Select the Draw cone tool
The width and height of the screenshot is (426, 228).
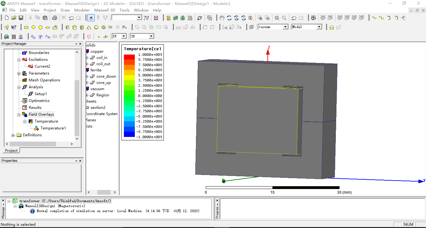pos(89,27)
